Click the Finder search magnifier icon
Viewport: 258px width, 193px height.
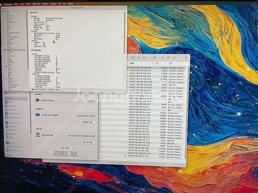point(186,58)
